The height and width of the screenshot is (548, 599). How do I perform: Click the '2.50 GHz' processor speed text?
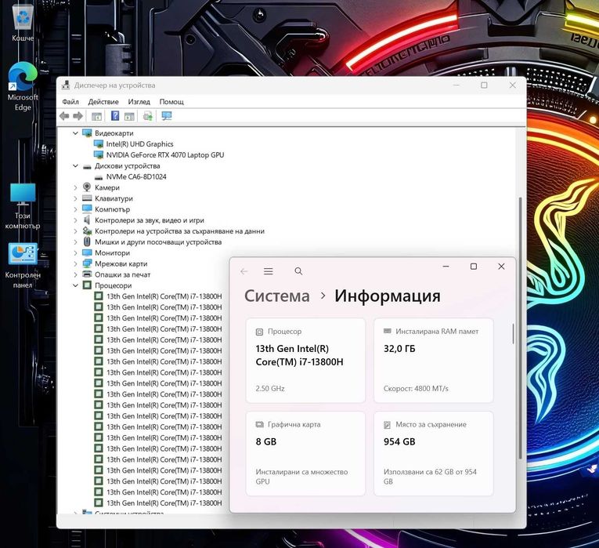tap(270, 389)
